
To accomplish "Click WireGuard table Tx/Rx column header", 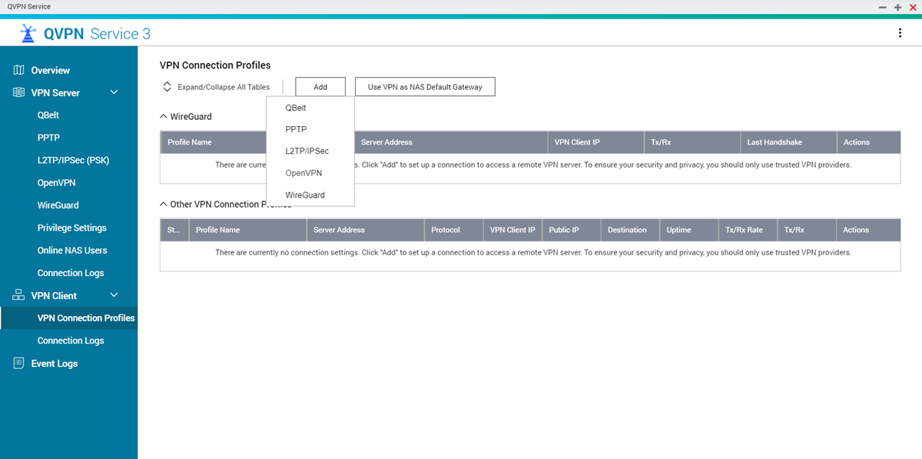I will [x=691, y=142].
